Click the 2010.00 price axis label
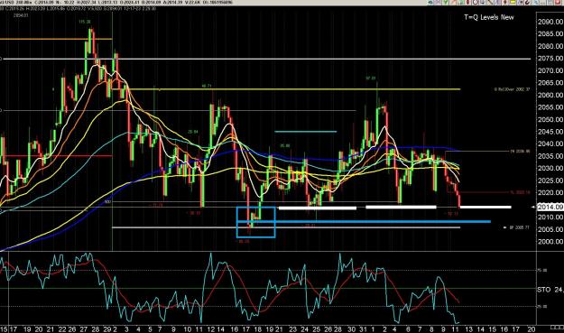Image resolution: width=564 pixels, height=333 pixels. [550, 217]
